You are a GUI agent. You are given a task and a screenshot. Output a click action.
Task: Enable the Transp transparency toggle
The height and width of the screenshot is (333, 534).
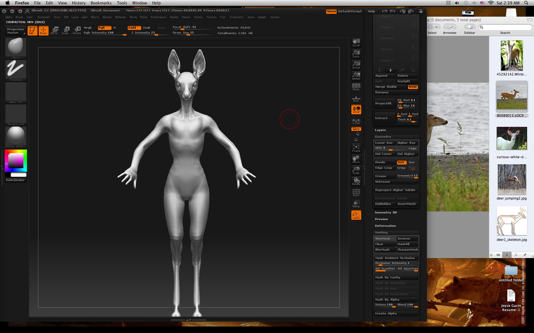[x=356, y=203]
